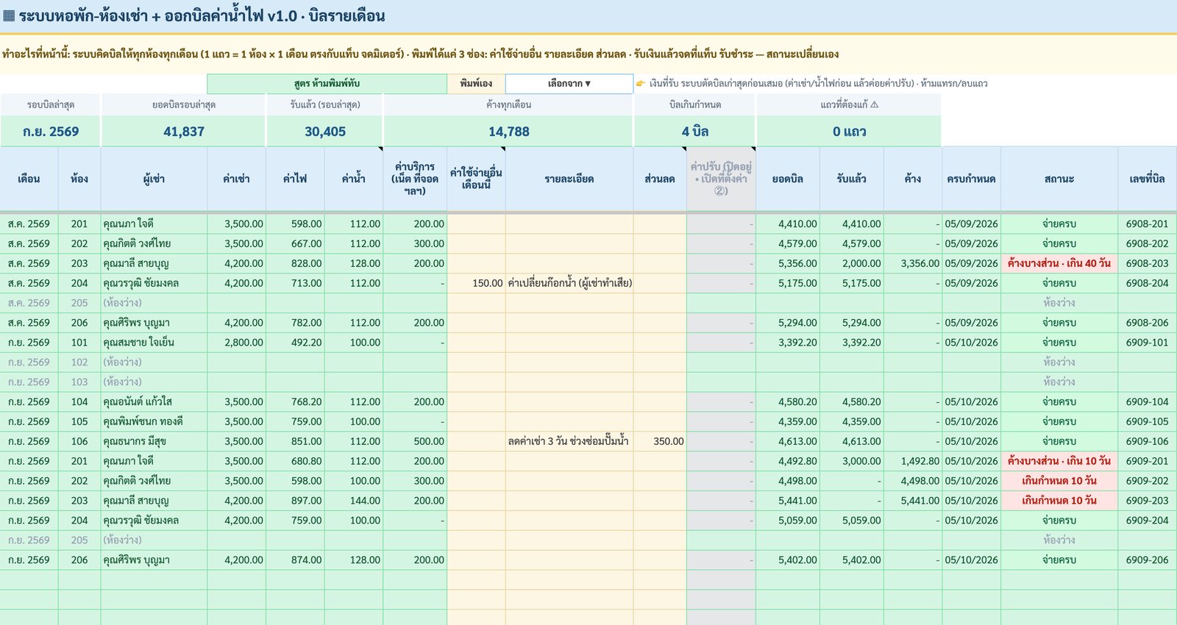Select the ค่าเช่า column header
Viewport: 1177px width, 625px height.
pos(236,179)
